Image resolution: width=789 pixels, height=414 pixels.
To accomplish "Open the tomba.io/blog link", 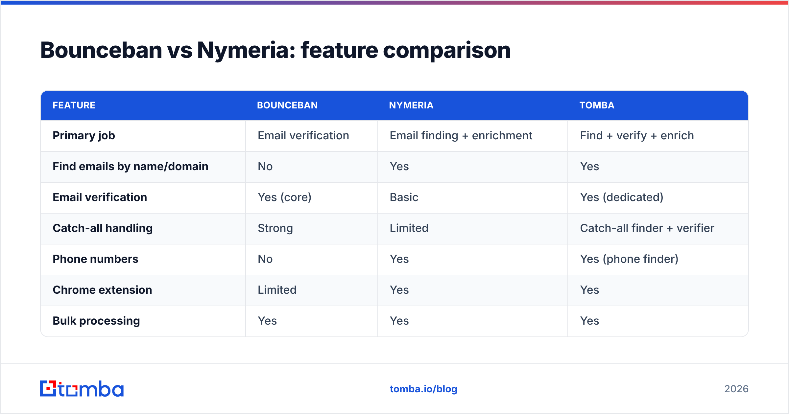I will pyautogui.click(x=423, y=389).
